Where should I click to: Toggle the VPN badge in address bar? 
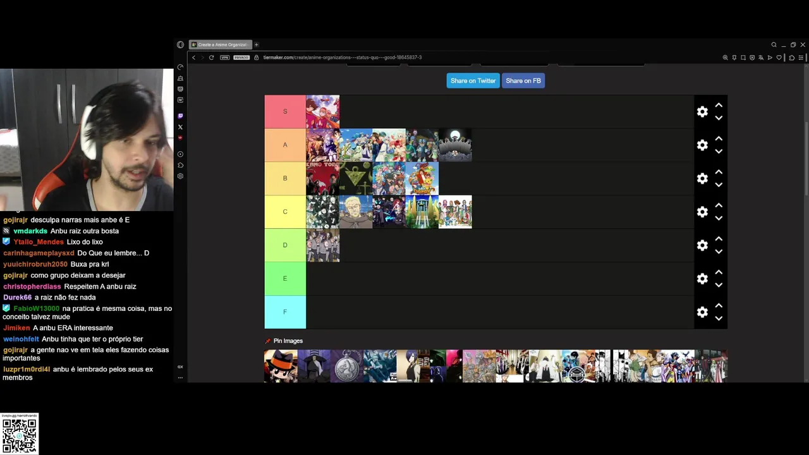tap(224, 58)
